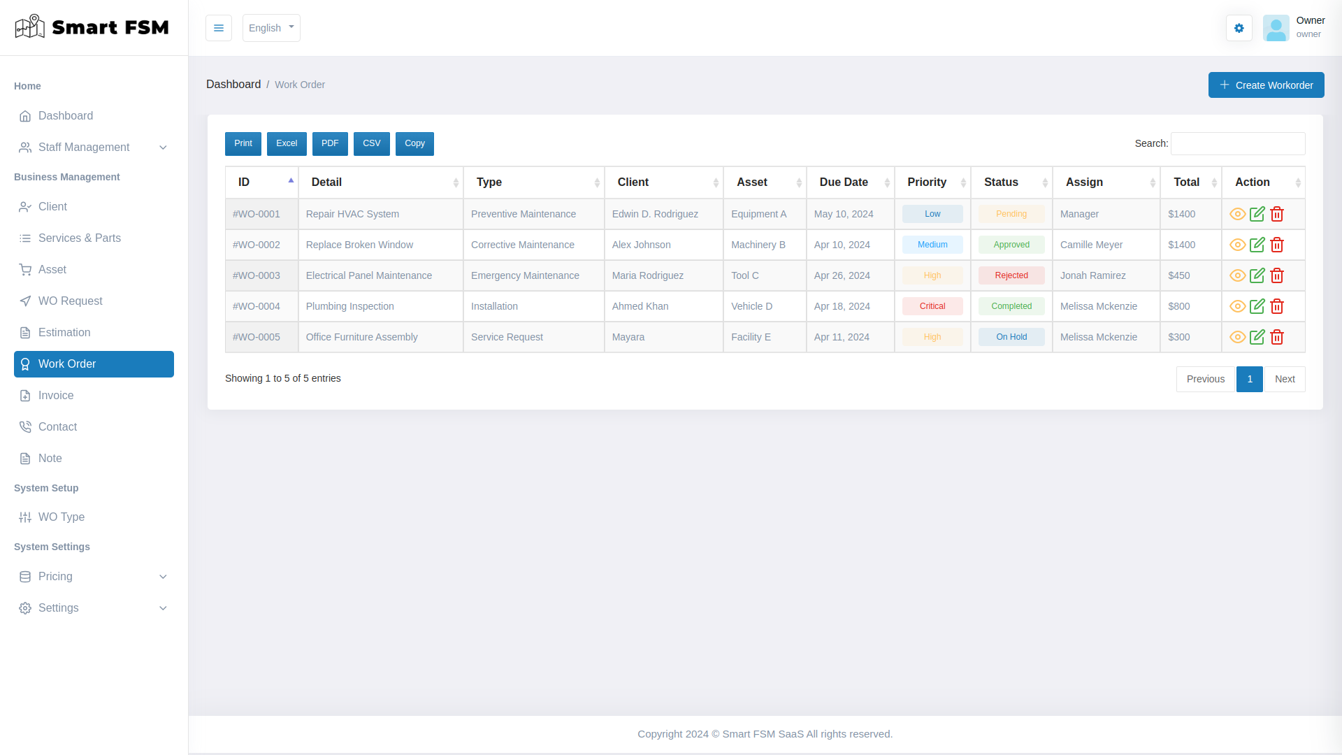Click the Asset sidebar icon
The height and width of the screenshot is (755, 1342).
click(x=25, y=269)
